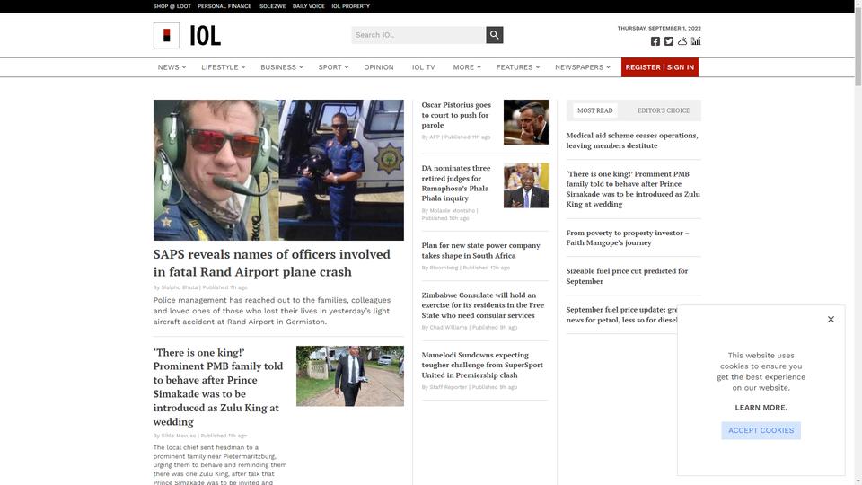This screenshot has height=485, width=862.
Task: Switch to the Most Read tab
Action: (594, 110)
